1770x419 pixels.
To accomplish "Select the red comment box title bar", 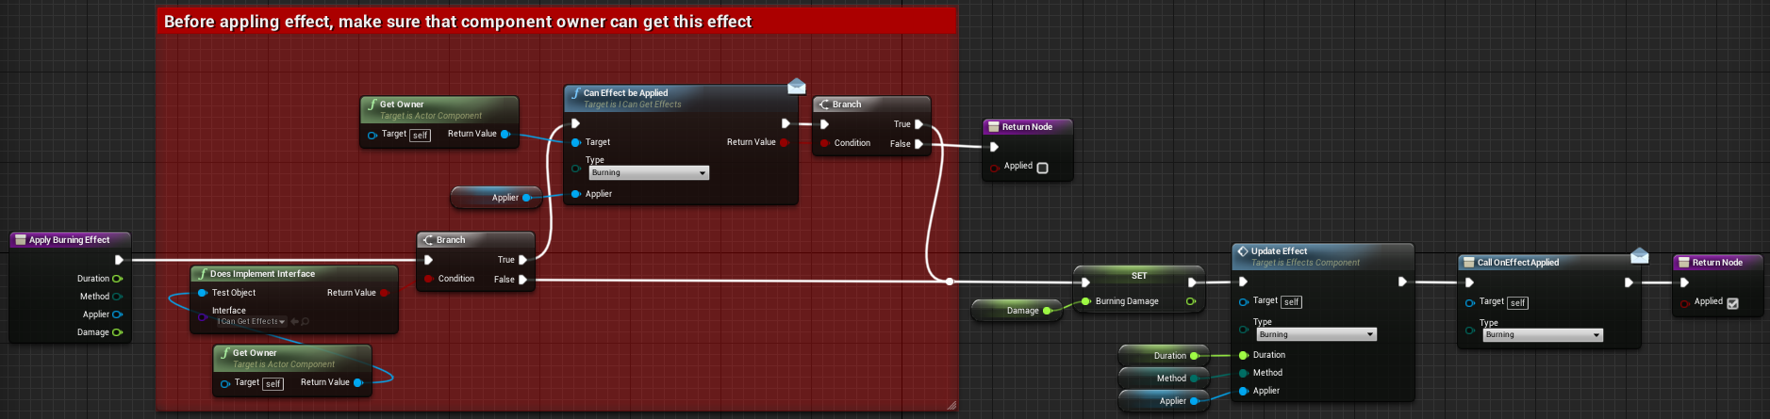I will tap(556, 22).
